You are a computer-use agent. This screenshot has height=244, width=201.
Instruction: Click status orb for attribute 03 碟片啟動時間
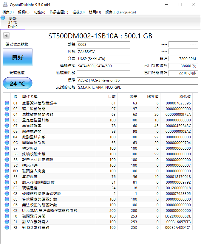pyautogui.click(x=7, y=109)
